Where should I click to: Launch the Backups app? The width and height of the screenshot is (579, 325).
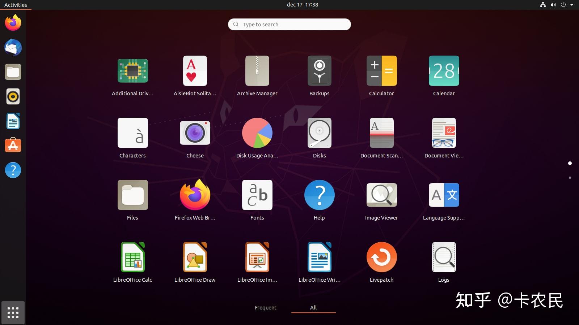click(320, 71)
